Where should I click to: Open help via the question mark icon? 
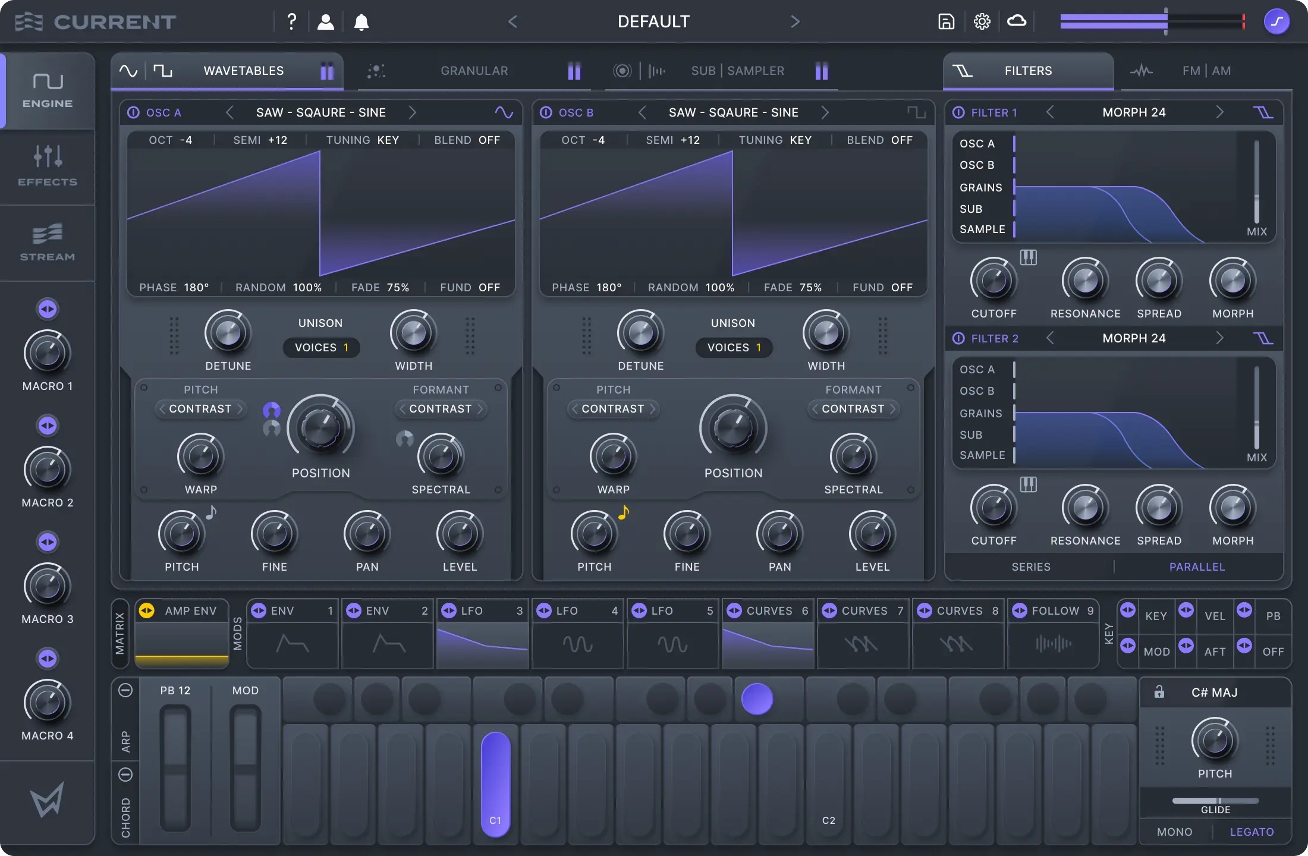click(x=291, y=22)
